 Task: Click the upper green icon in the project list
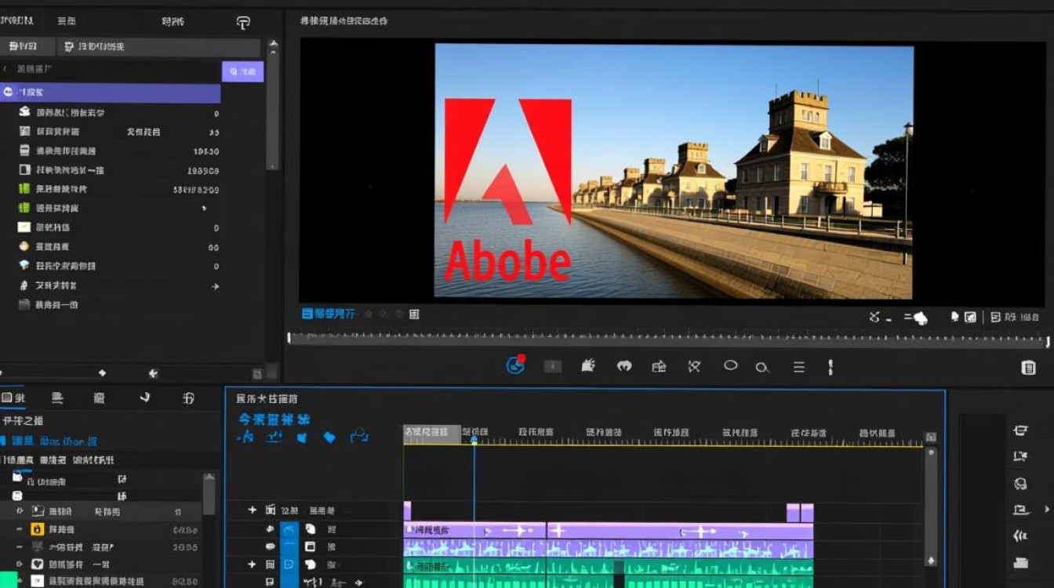point(24,189)
